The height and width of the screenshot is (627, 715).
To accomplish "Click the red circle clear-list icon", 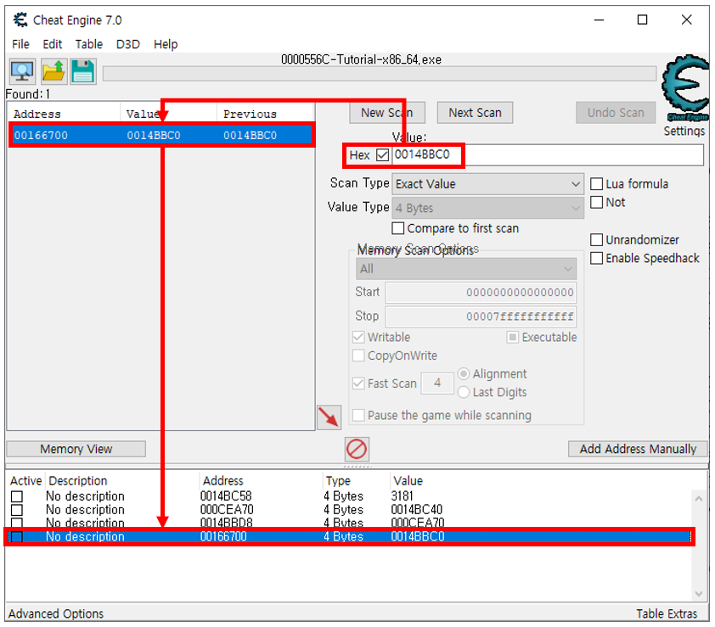I will click(x=357, y=450).
